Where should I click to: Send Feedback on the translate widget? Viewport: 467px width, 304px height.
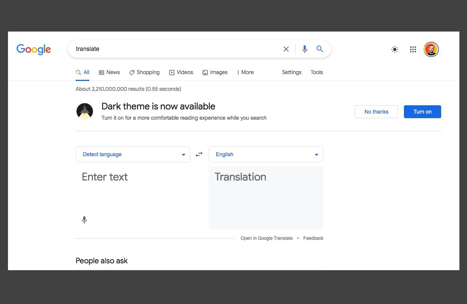(x=313, y=238)
